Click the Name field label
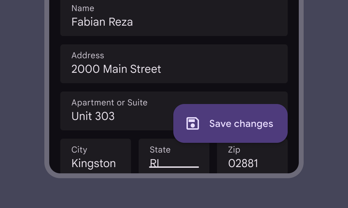The width and height of the screenshot is (348, 208). tap(83, 8)
